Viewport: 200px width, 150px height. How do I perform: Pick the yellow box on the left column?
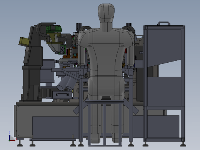coord(24,41)
